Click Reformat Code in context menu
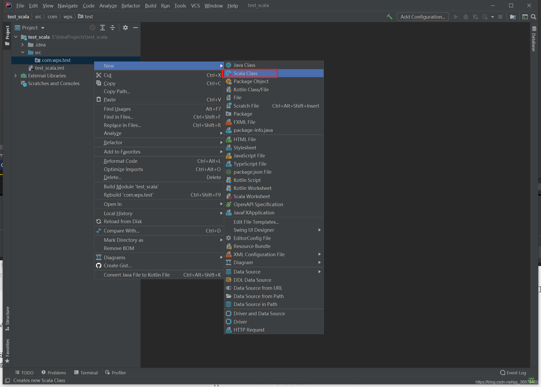 click(159, 161)
